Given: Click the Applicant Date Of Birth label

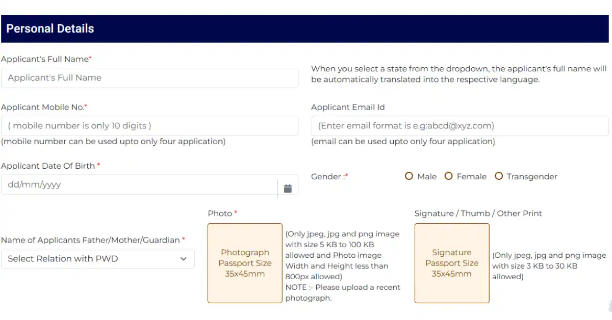Looking at the screenshot, I should pyautogui.click(x=50, y=166).
